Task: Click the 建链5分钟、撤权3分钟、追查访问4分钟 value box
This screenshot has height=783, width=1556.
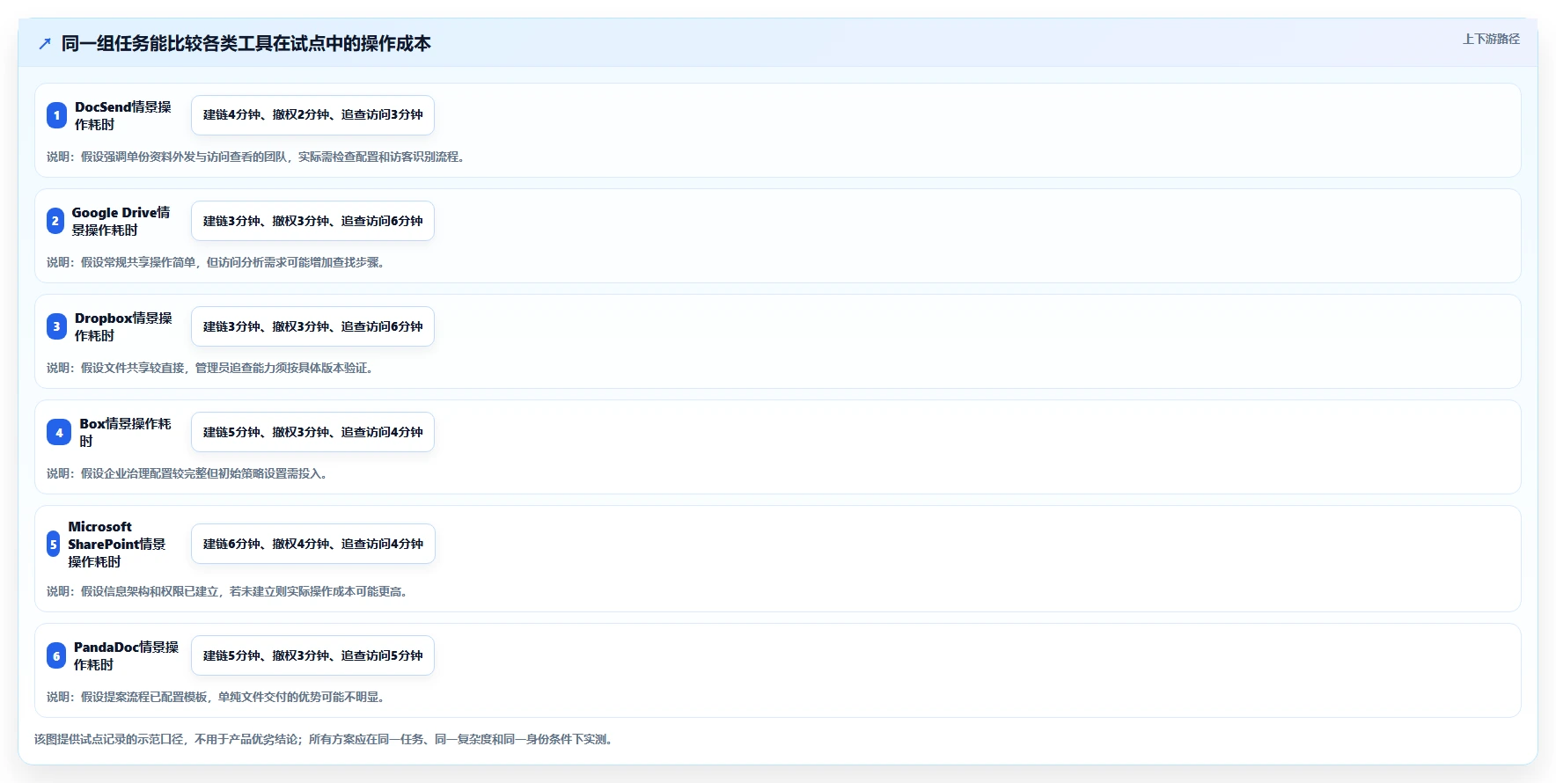Action: pyautogui.click(x=312, y=432)
